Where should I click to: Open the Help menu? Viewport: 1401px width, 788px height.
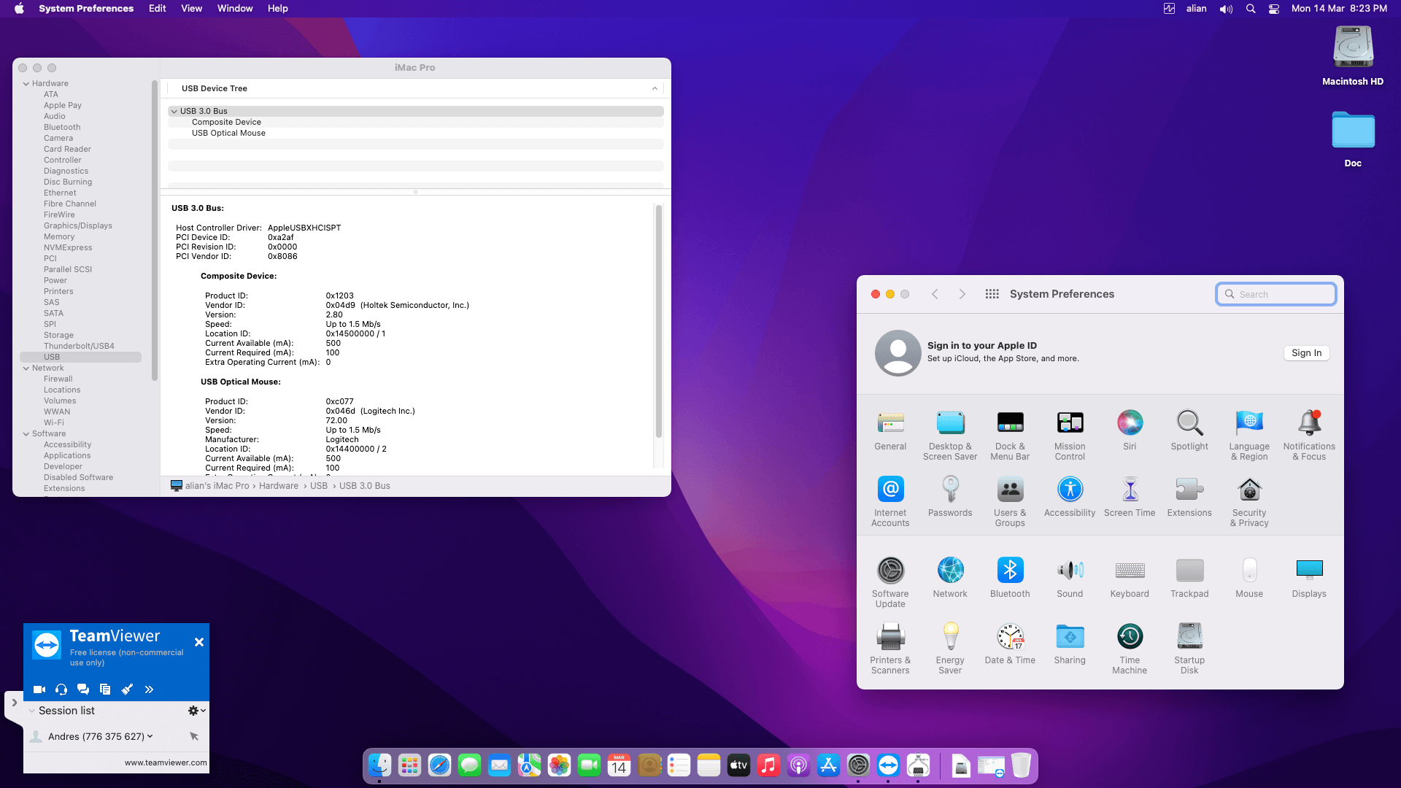(277, 9)
